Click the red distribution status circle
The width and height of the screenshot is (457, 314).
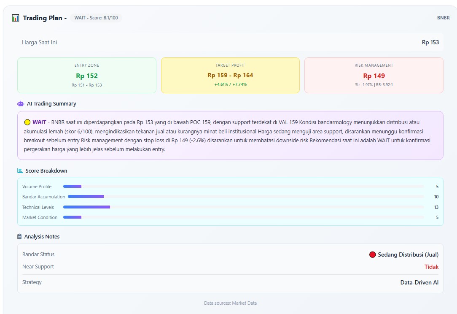coord(372,254)
